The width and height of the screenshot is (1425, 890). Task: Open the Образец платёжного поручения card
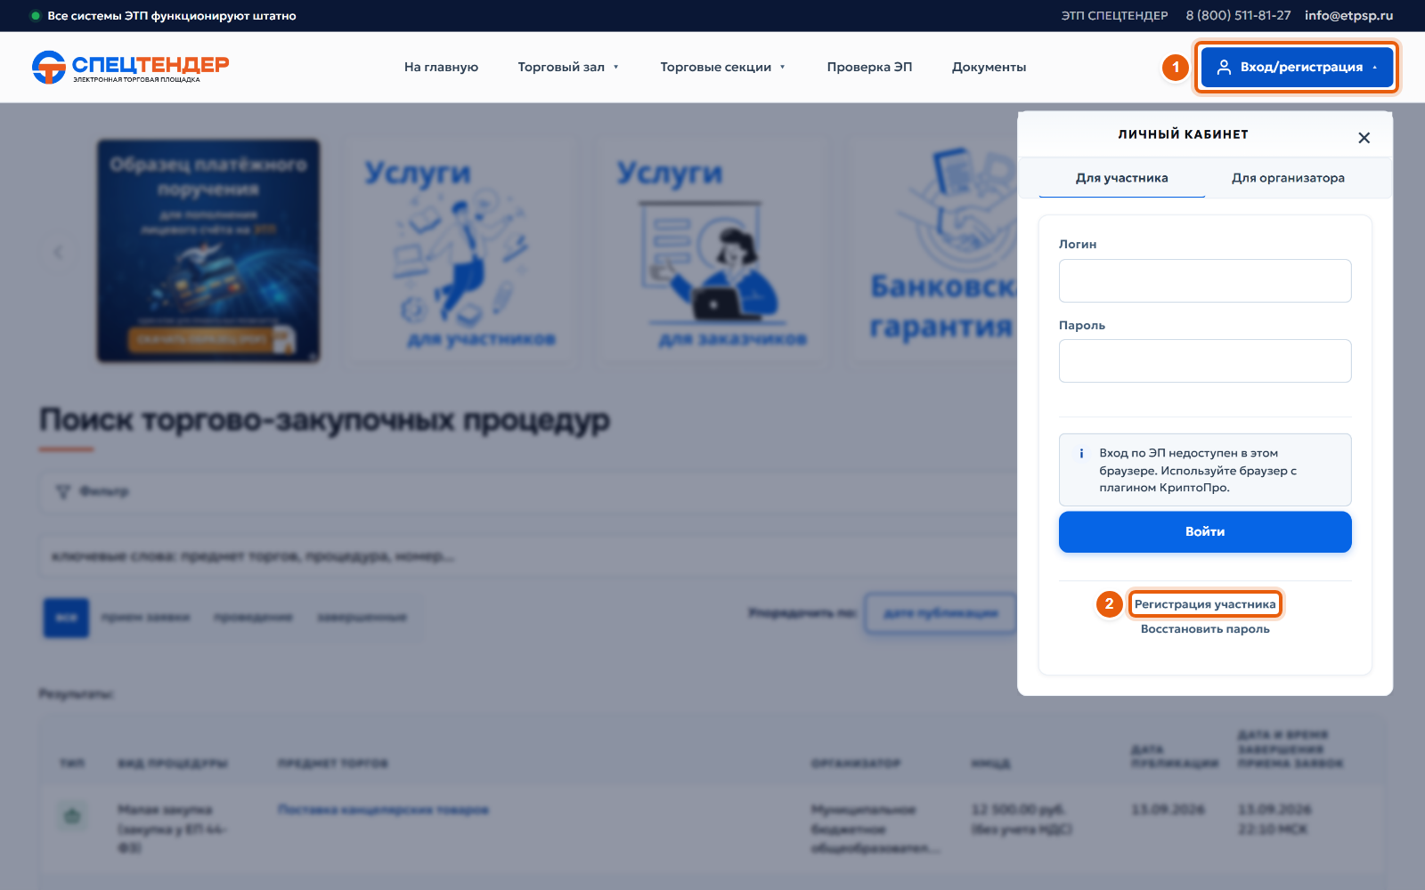[x=208, y=250]
